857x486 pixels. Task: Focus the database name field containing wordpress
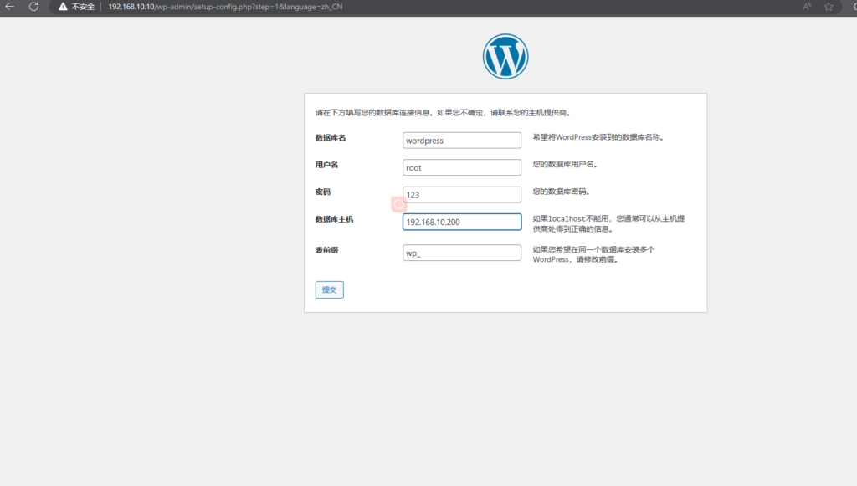click(462, 141)
